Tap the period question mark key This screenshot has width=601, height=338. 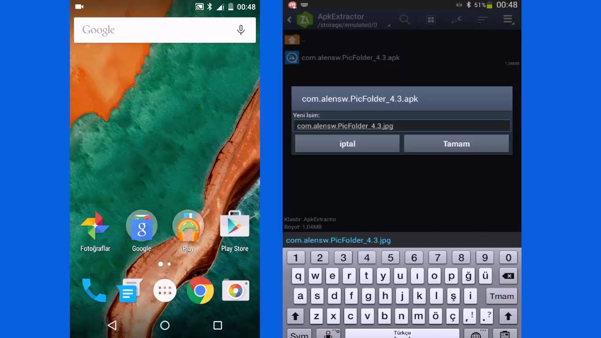pos(487,316)
